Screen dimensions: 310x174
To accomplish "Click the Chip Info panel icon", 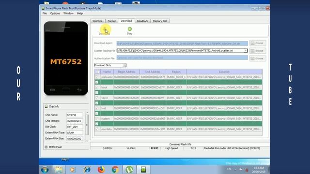I will (46, 106).
